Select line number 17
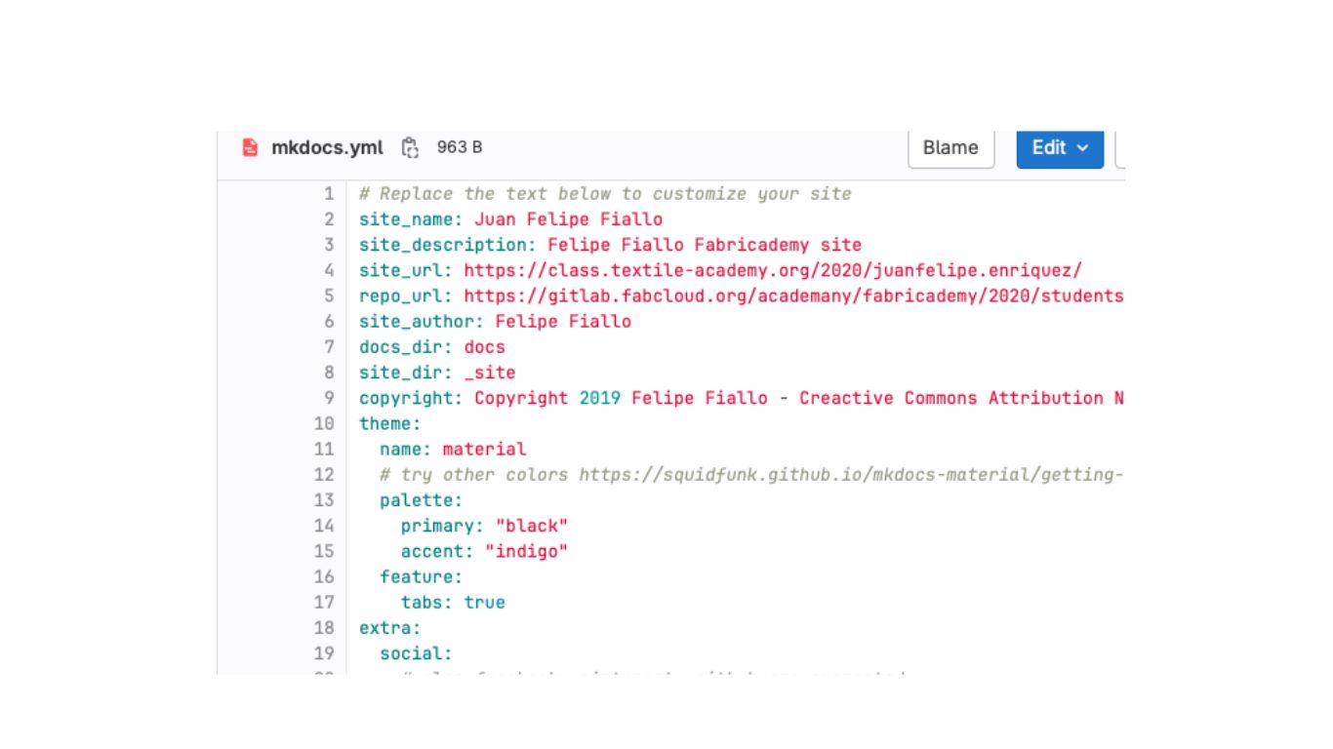 324,603
